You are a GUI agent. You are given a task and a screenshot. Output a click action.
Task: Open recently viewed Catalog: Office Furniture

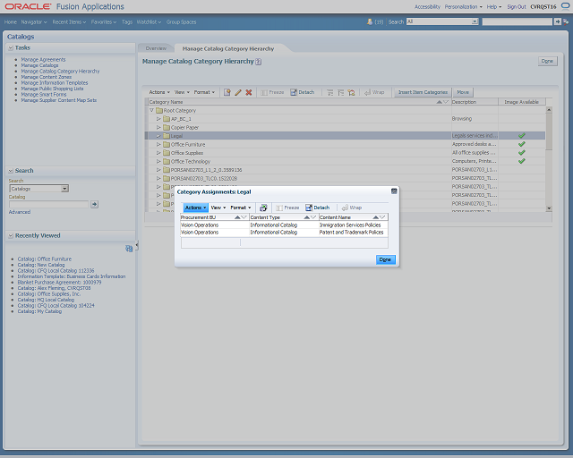(x=44, y=259)
